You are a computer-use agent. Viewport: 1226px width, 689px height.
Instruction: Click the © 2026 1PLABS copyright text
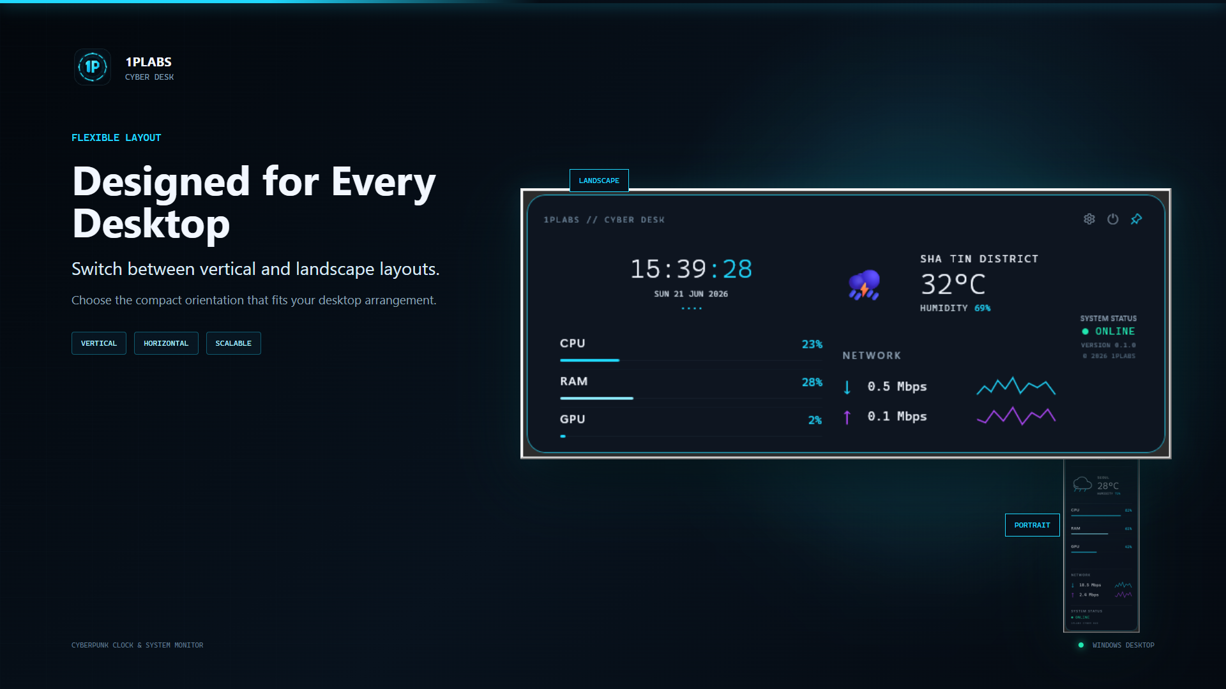pyautogui.click(x=1109, y=356)
